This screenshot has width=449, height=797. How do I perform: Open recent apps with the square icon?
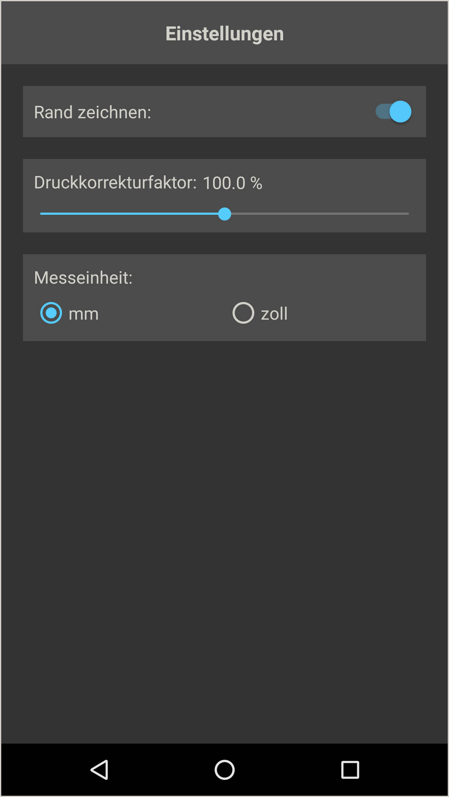[x=350, y=770]
